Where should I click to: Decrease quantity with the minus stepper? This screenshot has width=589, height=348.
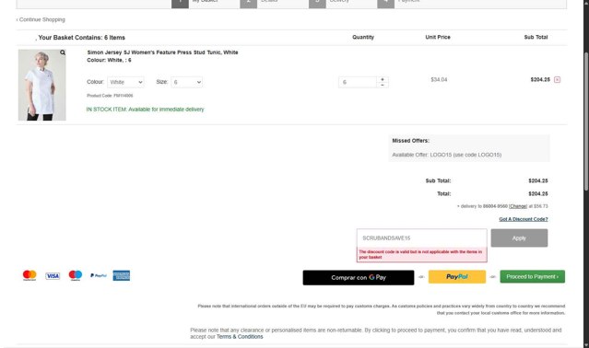tap(383, 85)
